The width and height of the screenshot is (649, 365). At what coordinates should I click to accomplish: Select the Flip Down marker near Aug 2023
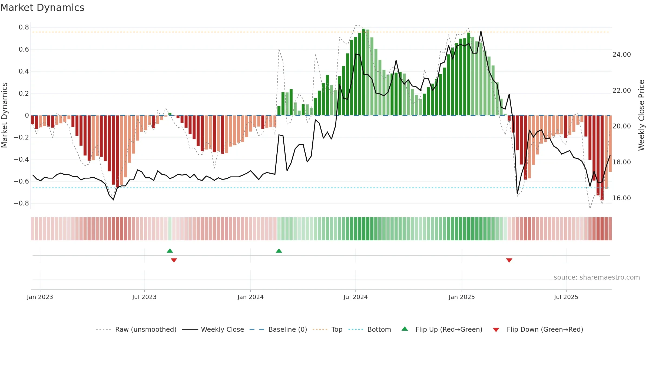tap(174, 260)
